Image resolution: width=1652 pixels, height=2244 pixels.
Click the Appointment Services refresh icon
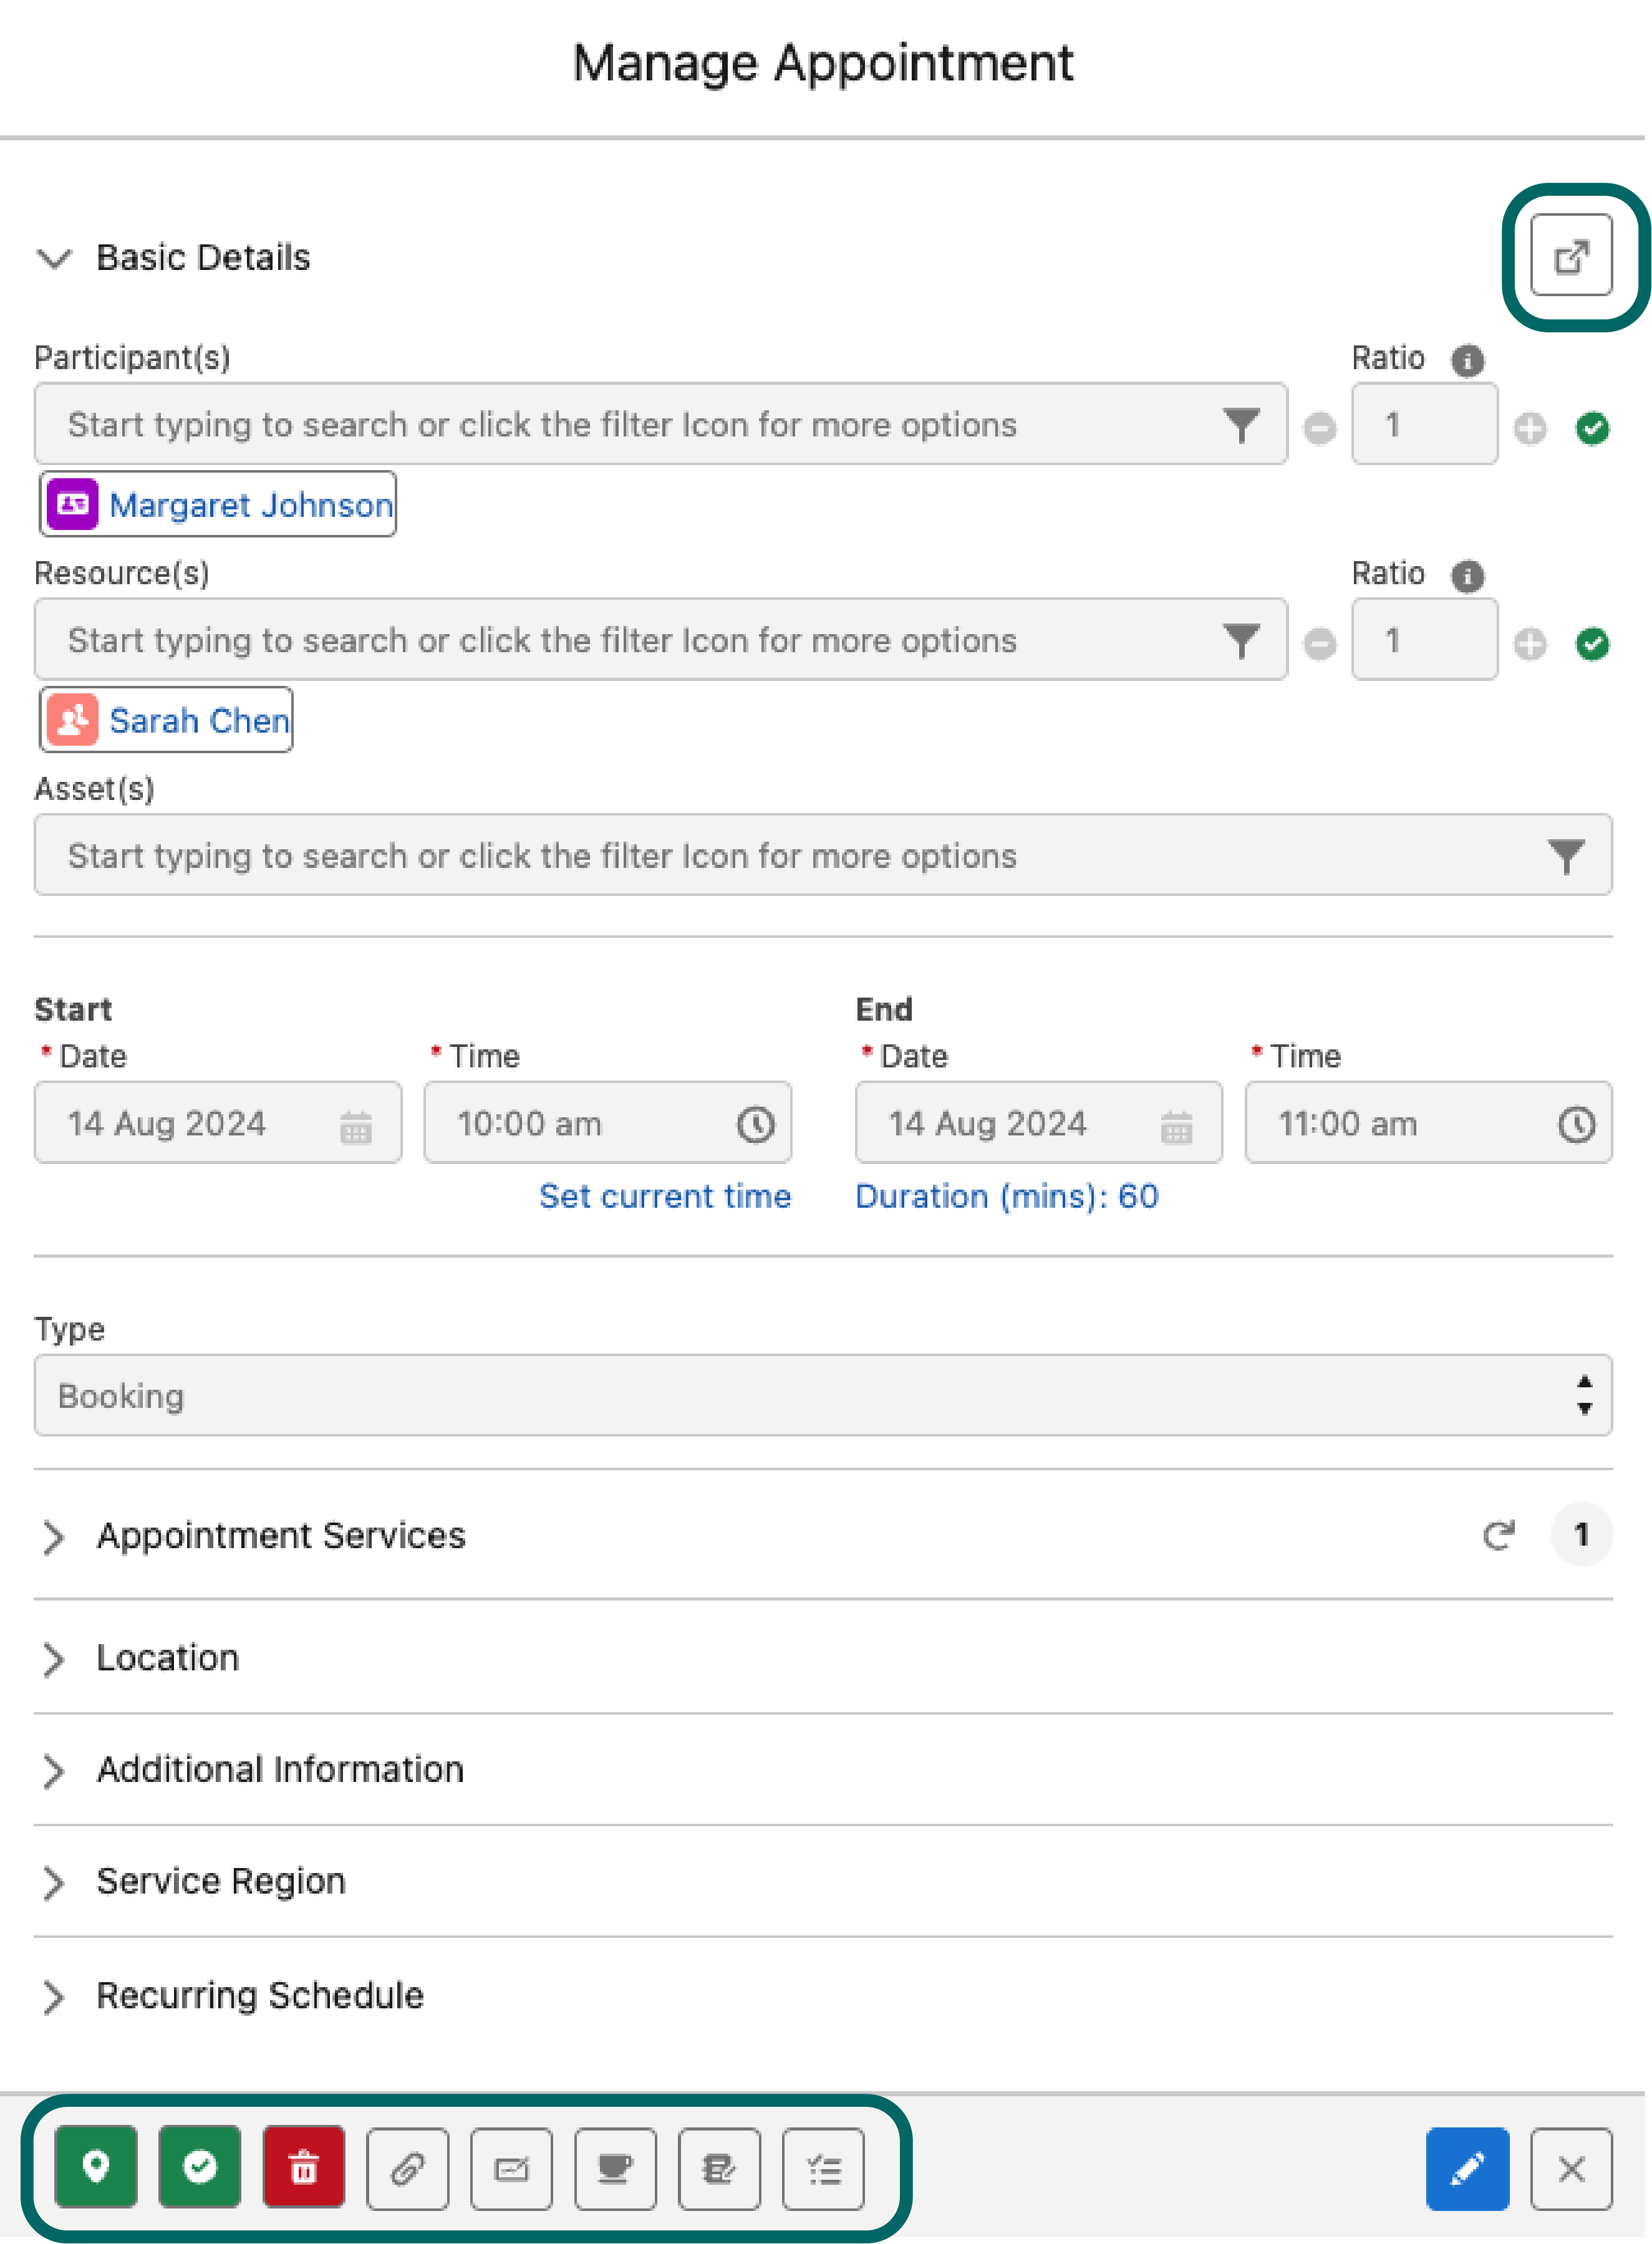(x=1498, y=1534)
